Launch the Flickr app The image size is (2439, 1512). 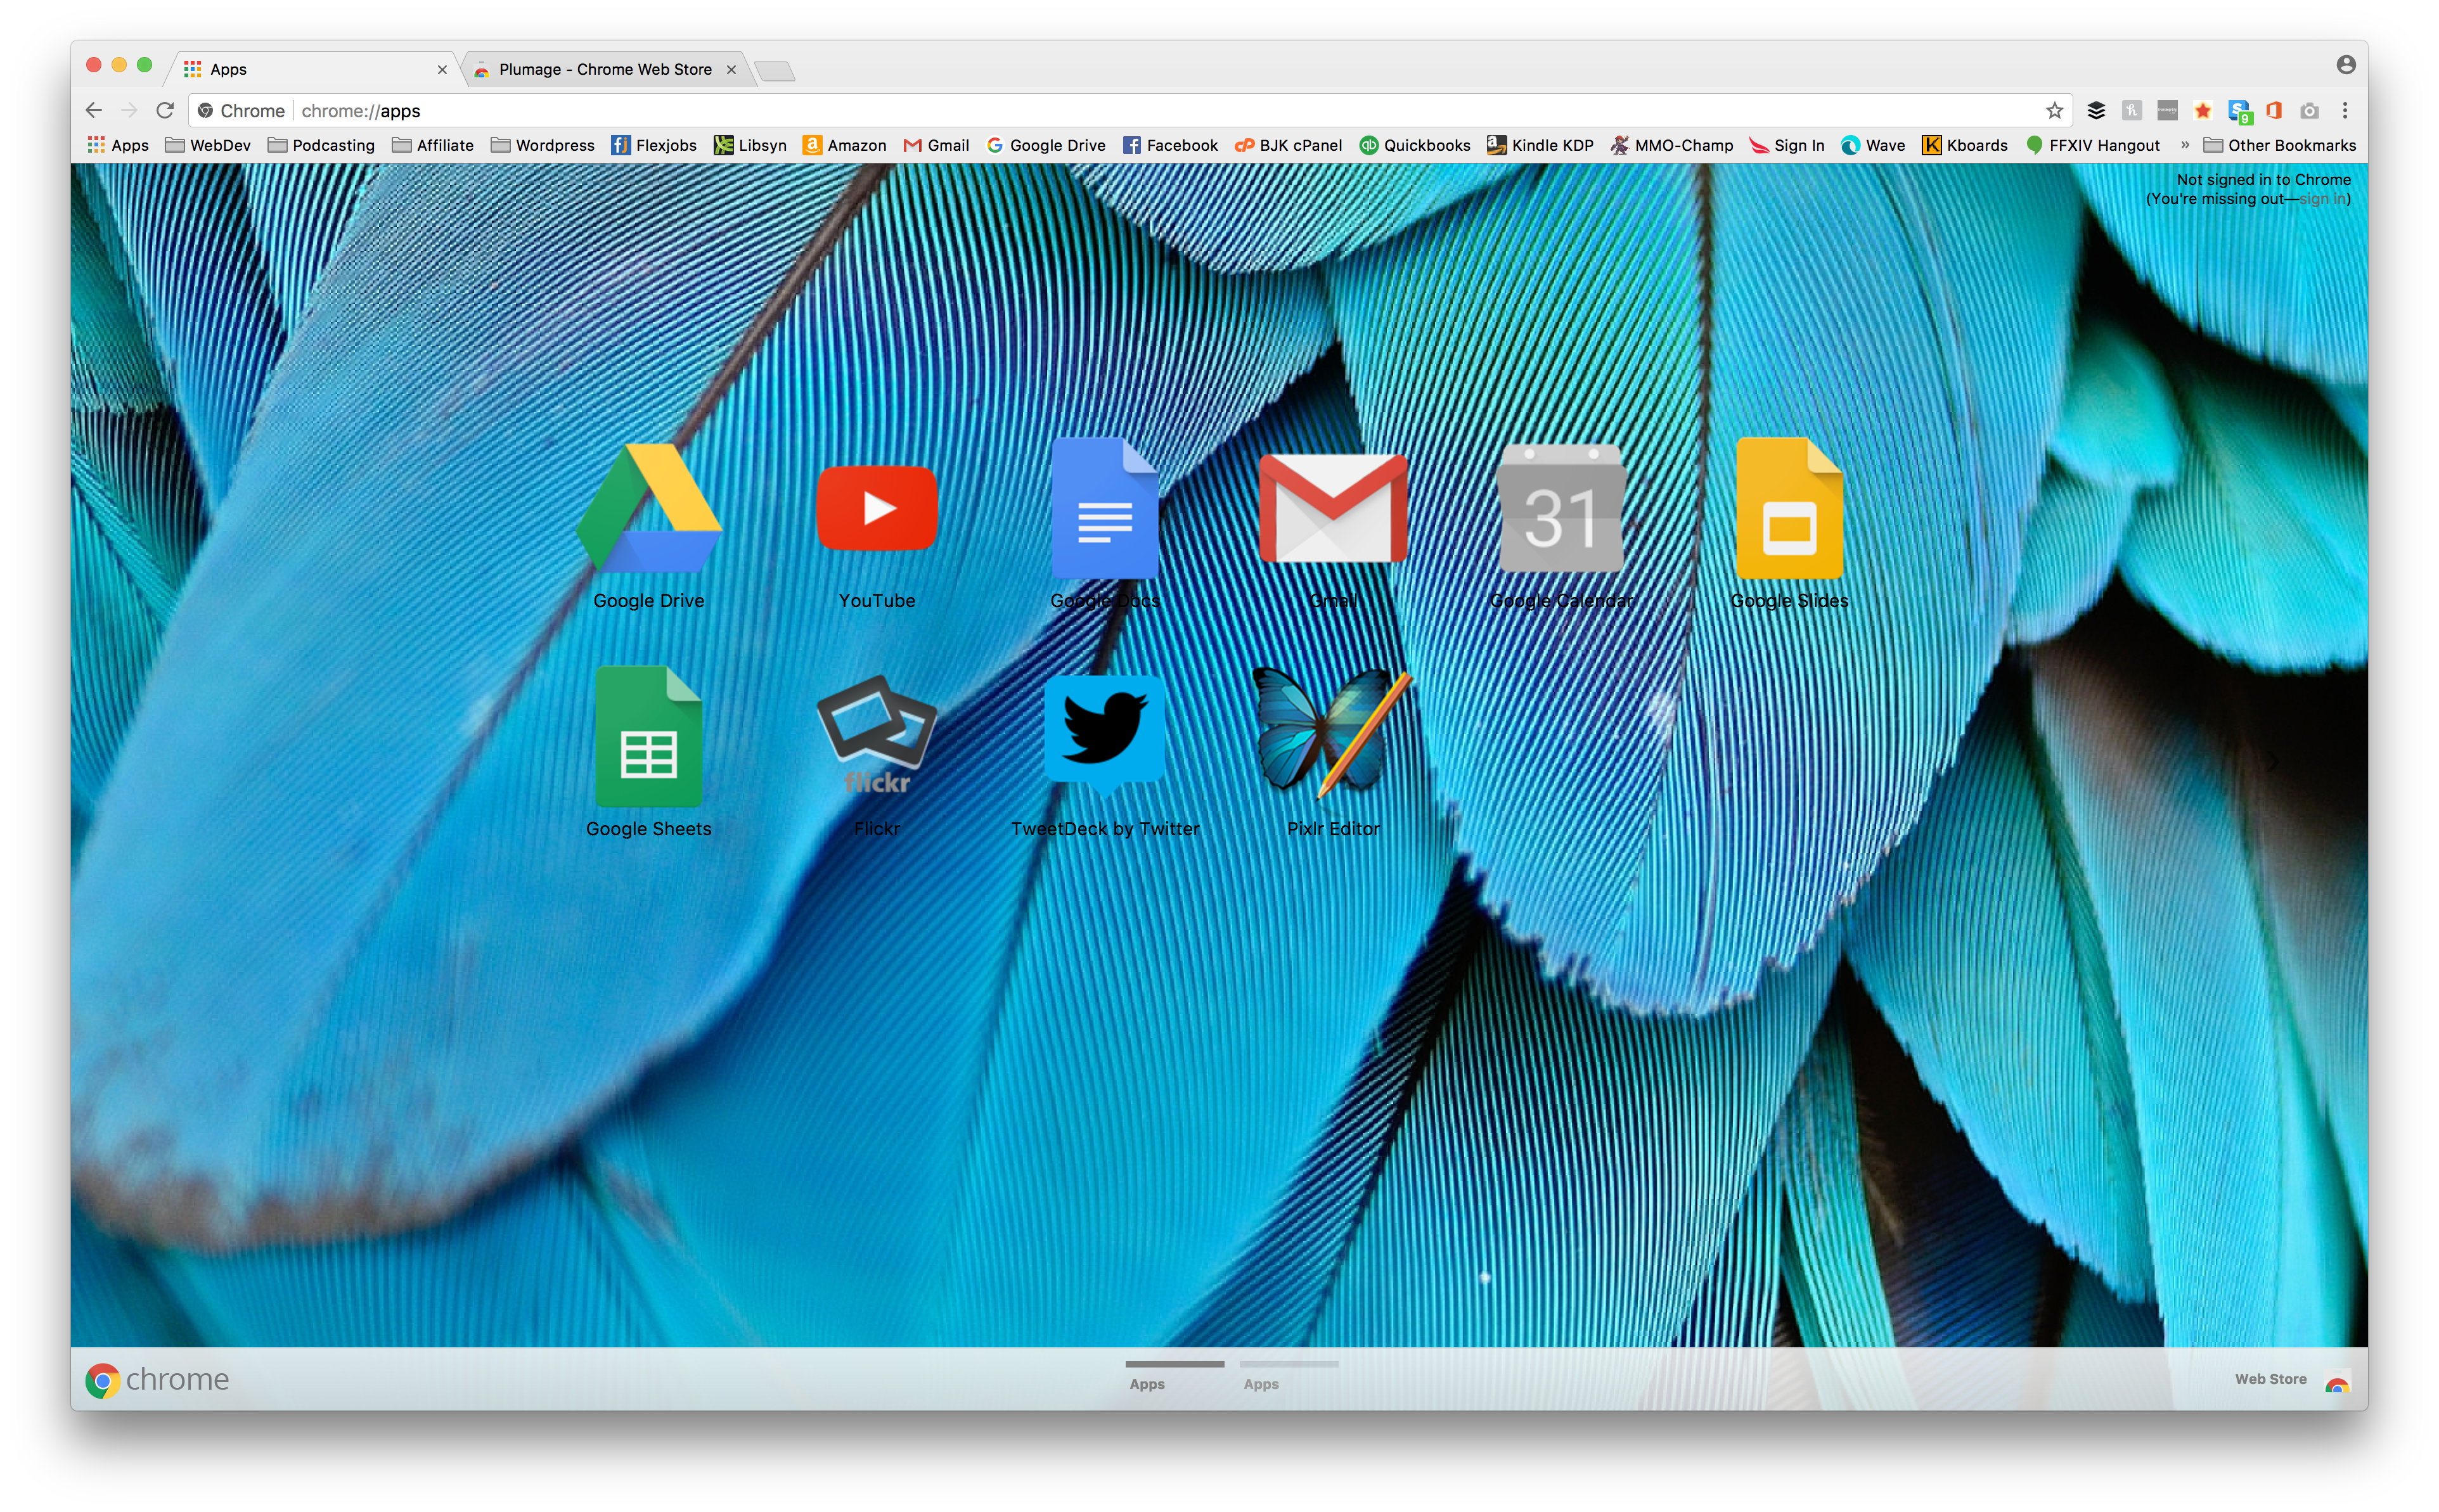point(876,737)
